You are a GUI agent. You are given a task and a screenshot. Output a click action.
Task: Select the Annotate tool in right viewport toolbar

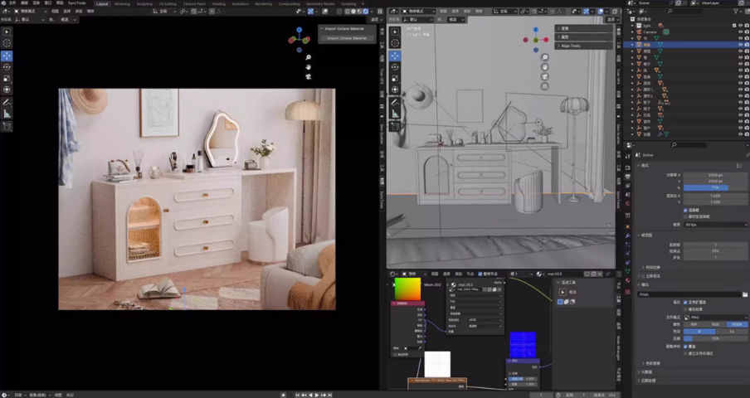395,101
